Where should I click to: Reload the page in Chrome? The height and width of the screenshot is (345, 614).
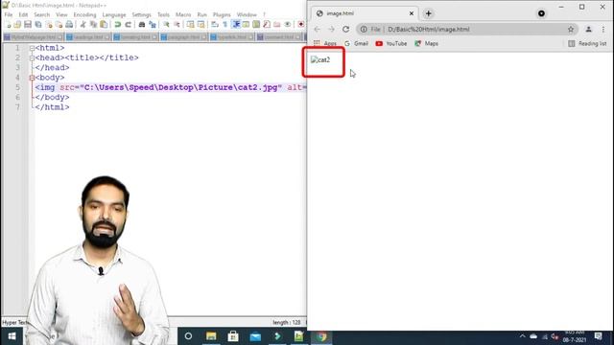[x=345, y=30]
